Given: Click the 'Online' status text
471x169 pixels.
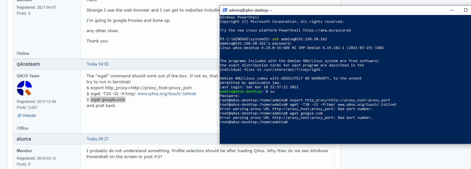Looking at the screenshot, I should click(23, 53).
